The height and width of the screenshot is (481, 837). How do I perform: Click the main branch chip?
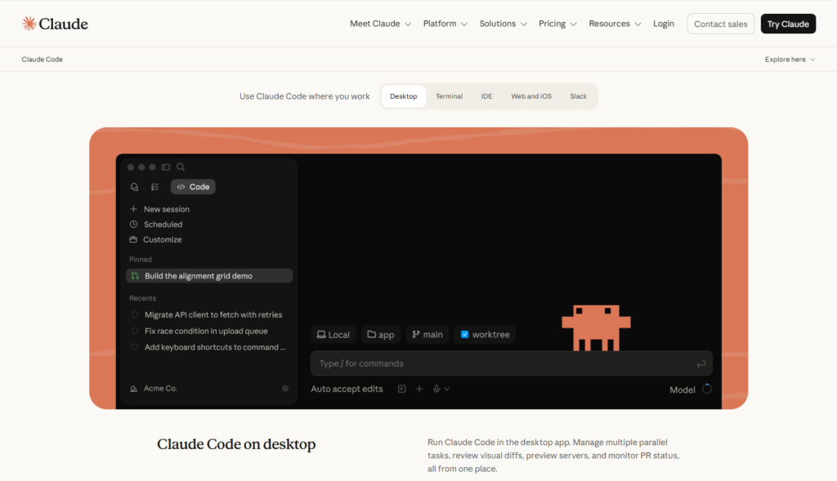[427, 334]
